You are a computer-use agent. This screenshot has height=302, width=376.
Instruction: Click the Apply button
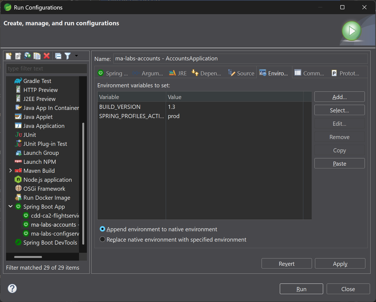tap(340, 264)
